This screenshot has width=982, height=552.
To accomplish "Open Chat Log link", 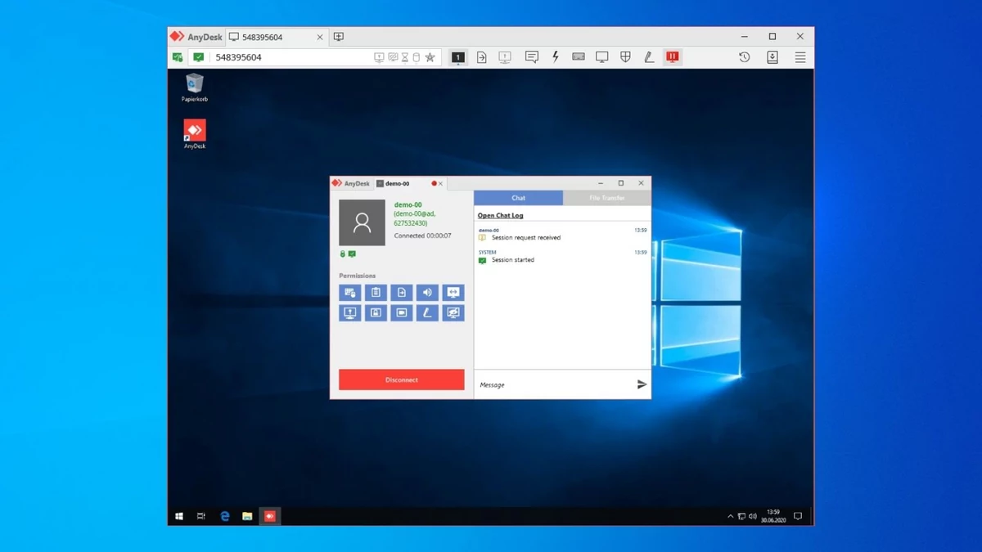I will pyautogui.click(x=500, y=215).
